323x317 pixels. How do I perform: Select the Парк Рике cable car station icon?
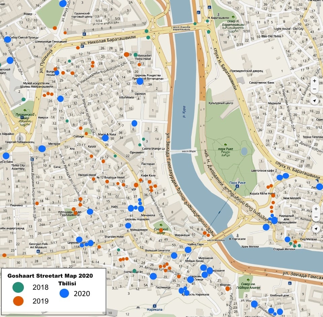(x=237, y=186)
